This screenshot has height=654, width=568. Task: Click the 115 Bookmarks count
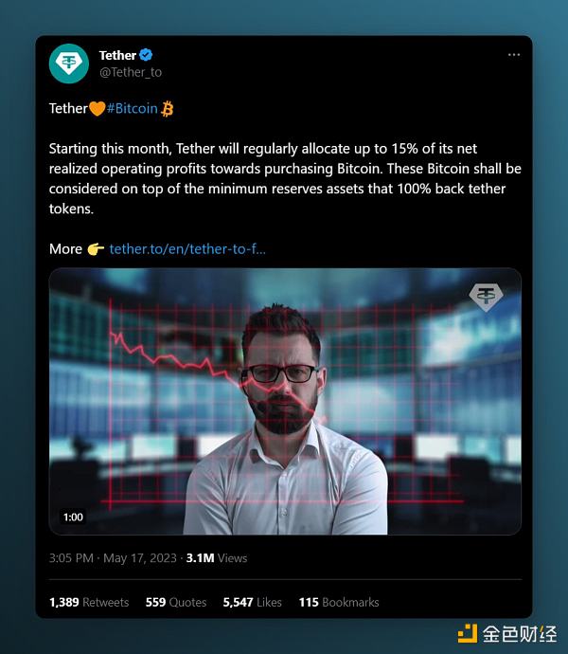[x=338, y=602]
